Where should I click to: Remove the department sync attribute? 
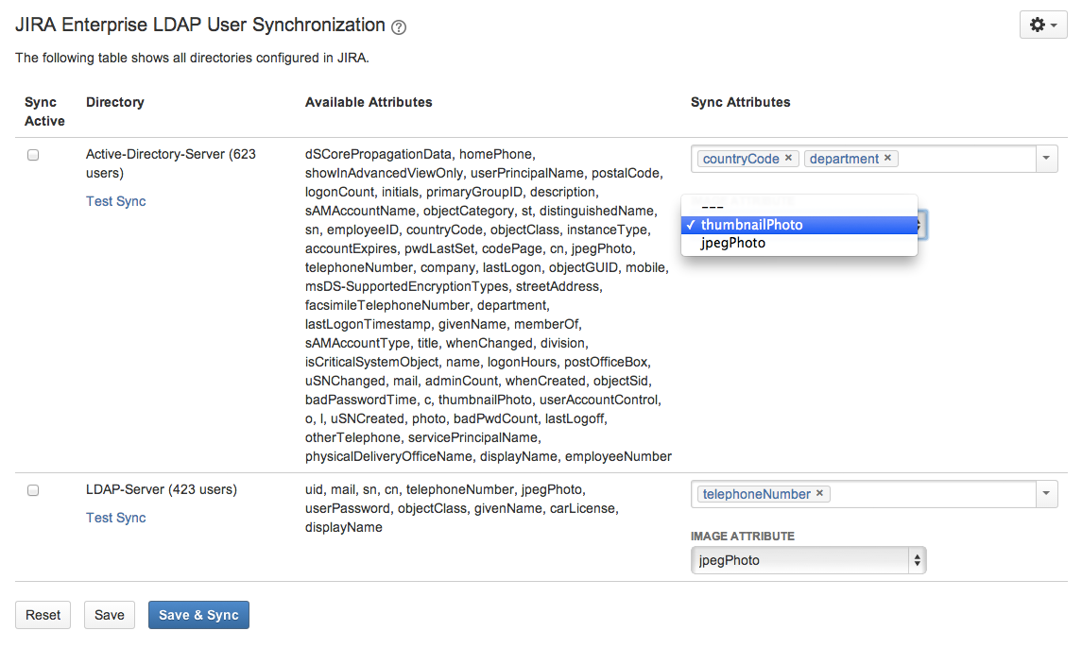[x=888, y=158]
